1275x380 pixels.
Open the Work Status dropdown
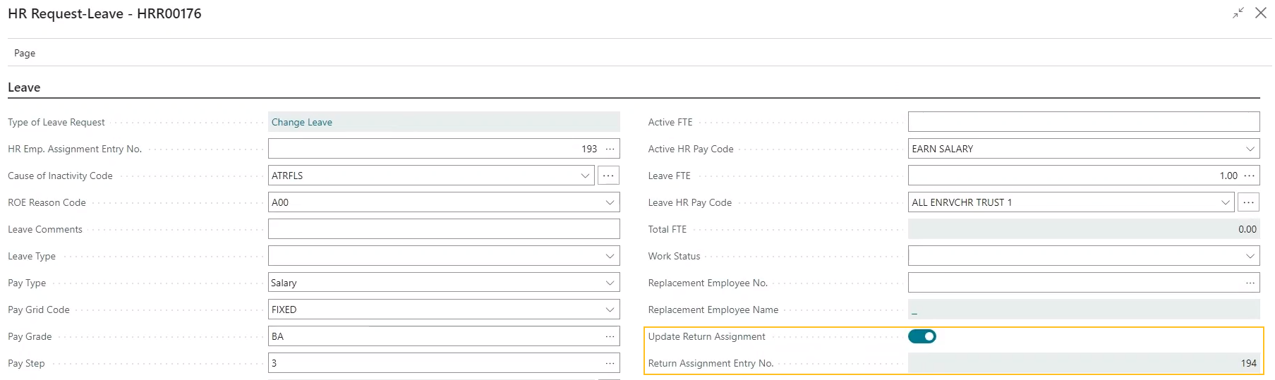click(1250, 256)
